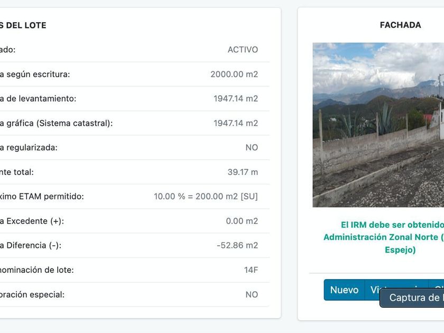This screenshot has height=333, width=444.
Task: Open the facade photo thumbnail
Action: coord(378,125)
